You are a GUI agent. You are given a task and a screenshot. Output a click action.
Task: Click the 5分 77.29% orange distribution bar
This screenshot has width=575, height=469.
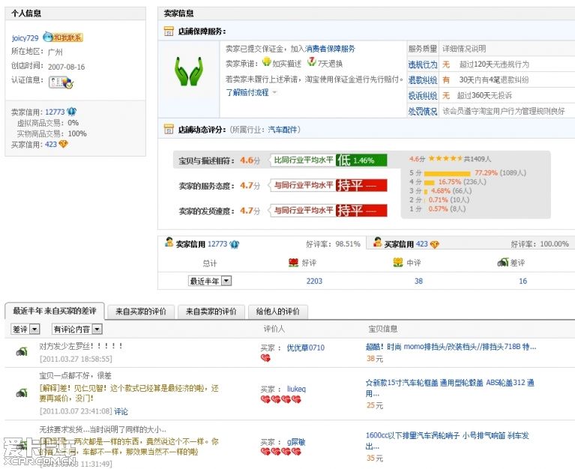pyautogui.click(x=447, y=173)
